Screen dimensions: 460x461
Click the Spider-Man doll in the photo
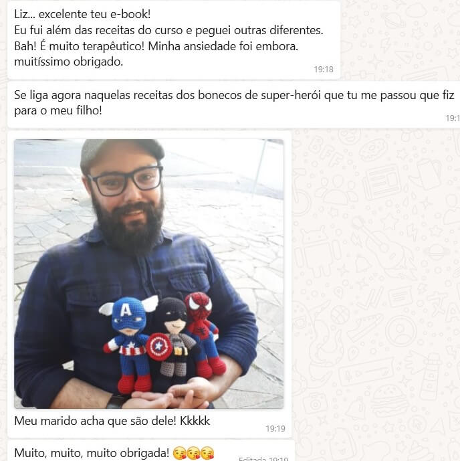tap(205, 334)
